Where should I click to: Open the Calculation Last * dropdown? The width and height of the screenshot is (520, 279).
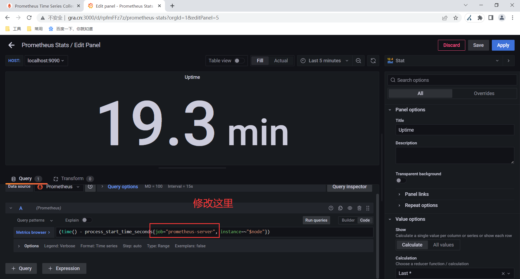click(455, 273)
